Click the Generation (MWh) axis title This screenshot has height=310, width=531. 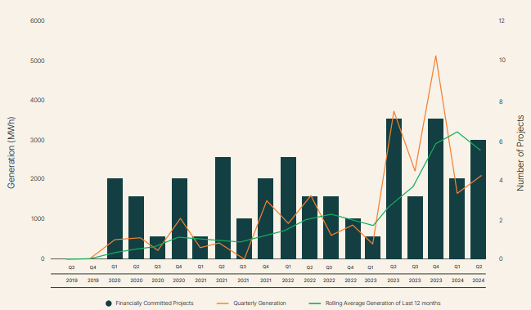click(11, 153)
